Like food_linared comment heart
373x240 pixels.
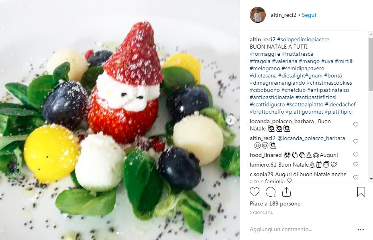pyautogui.click(x=356, y=155)
